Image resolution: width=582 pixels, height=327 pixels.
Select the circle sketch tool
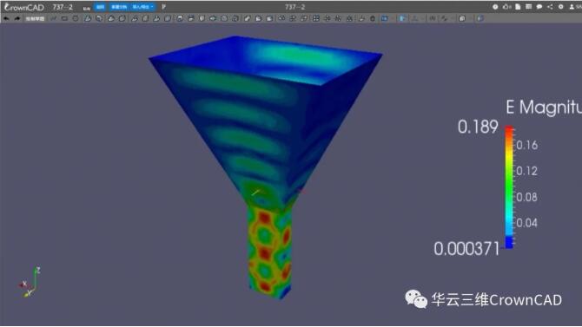(76, 18)
